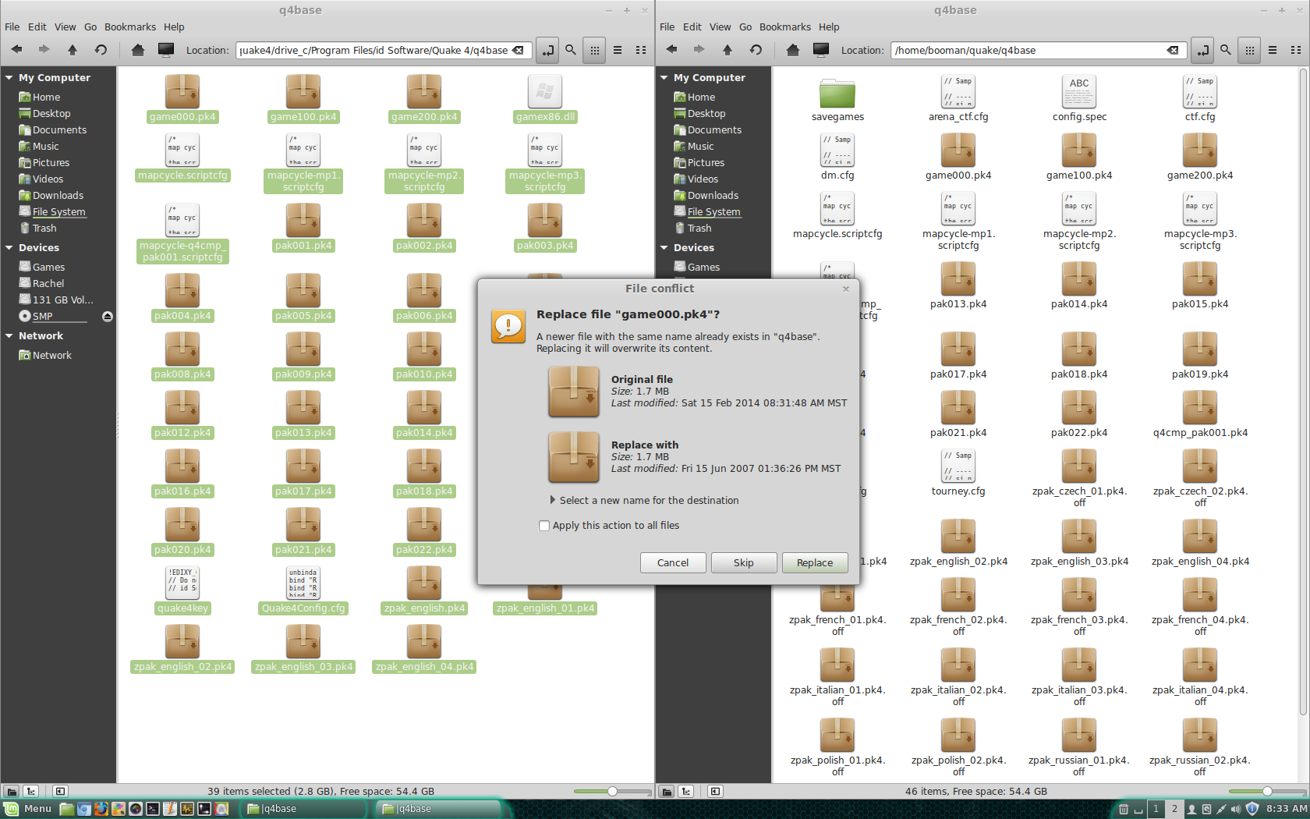Viewport: 1310px width, 819px height.
Task: Select config.spec in right window
Action: (x=1079, y=100)
